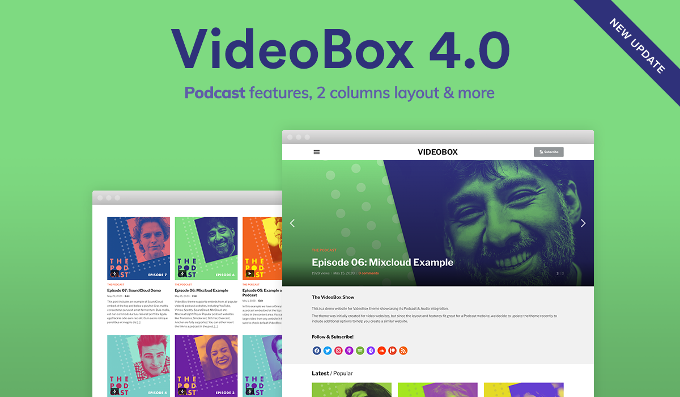Screen dimensions: 680x397
Task: Click THE PODCAST label above Episode 07 title
Action: [116, 285]
